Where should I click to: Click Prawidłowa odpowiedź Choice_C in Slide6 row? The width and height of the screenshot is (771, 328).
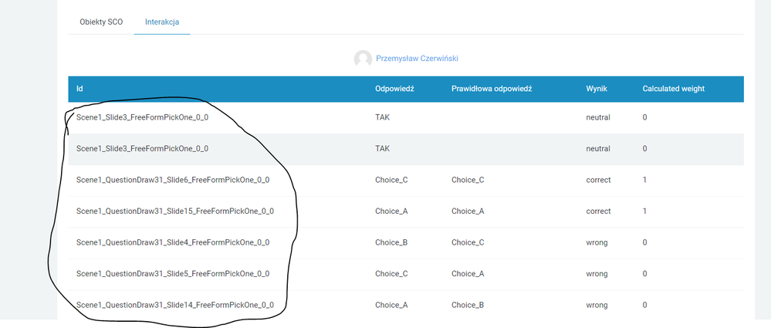pyautogui.click(x=468, y=180)
